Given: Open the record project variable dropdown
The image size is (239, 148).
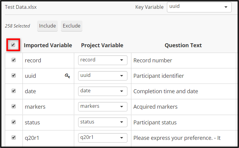Looking at the screenshot, I should point(103,60).
